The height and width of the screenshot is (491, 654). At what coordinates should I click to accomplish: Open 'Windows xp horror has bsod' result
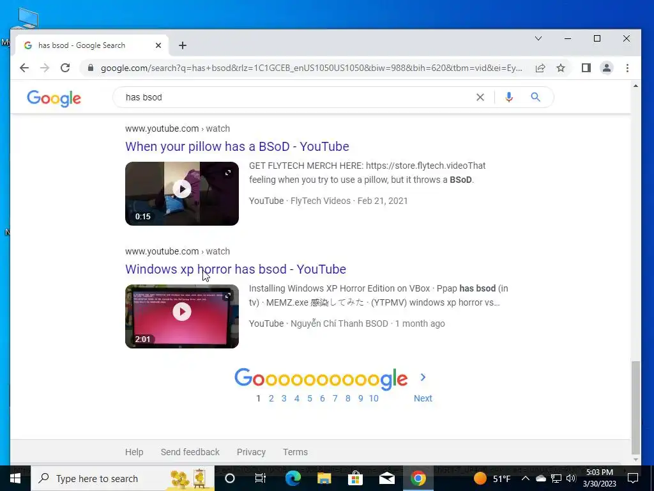click(235, 269)
